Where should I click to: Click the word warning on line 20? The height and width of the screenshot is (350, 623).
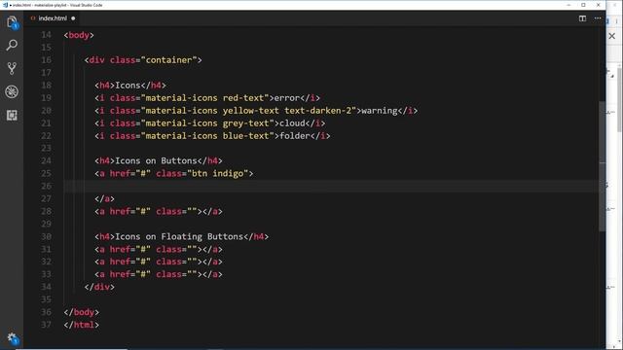tap(379, 111)
